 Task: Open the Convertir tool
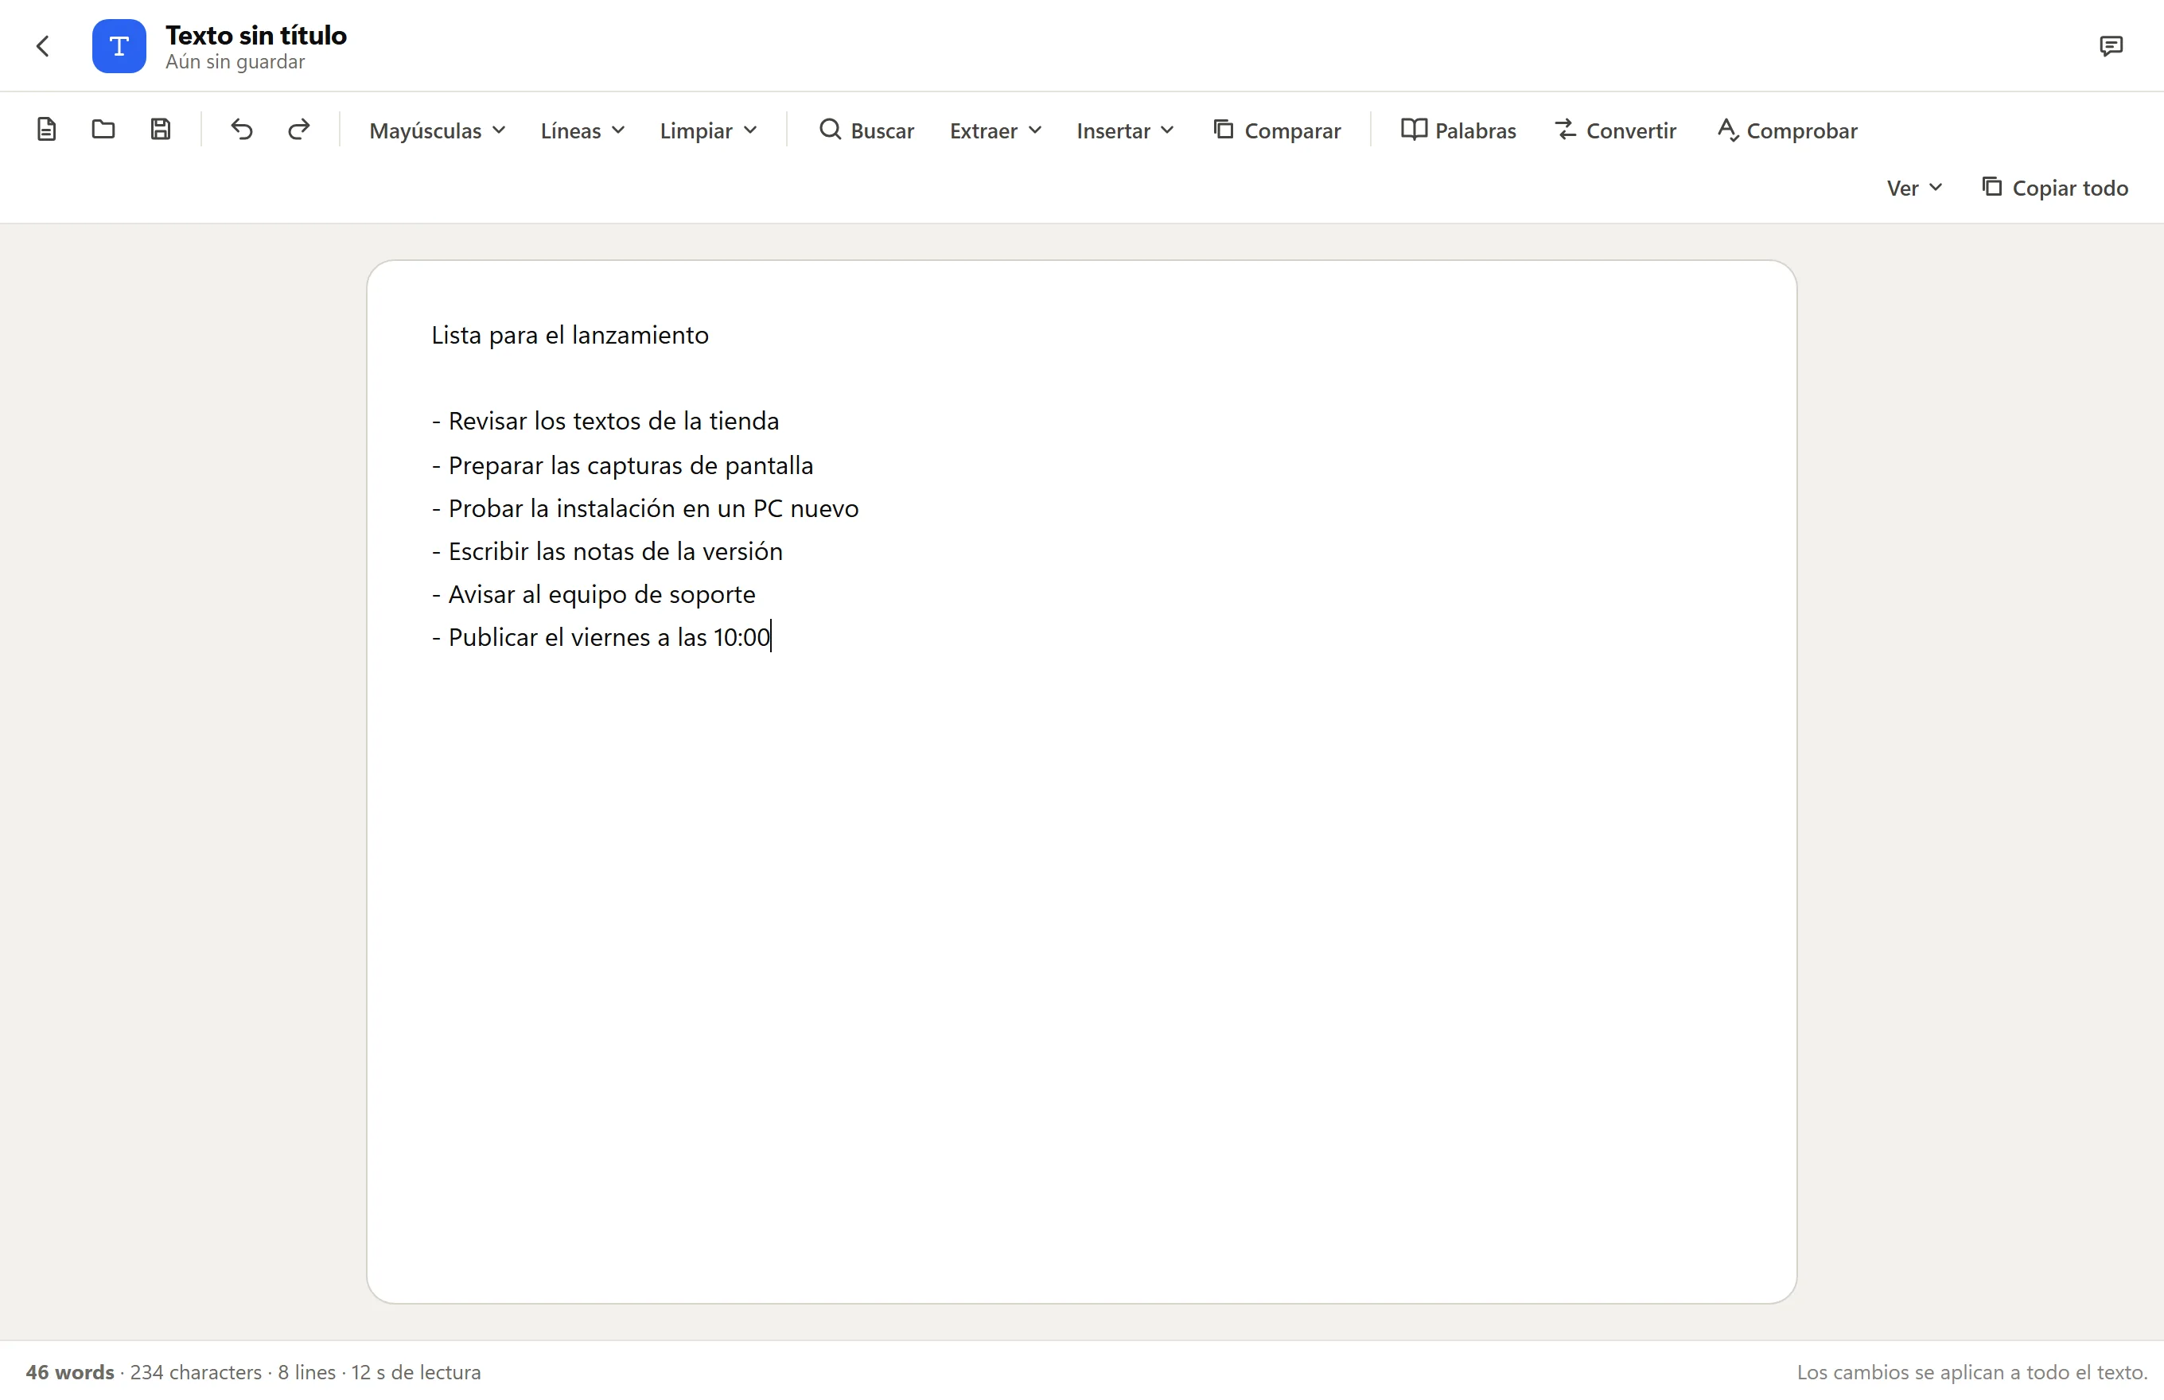(x=1615, y=130)
